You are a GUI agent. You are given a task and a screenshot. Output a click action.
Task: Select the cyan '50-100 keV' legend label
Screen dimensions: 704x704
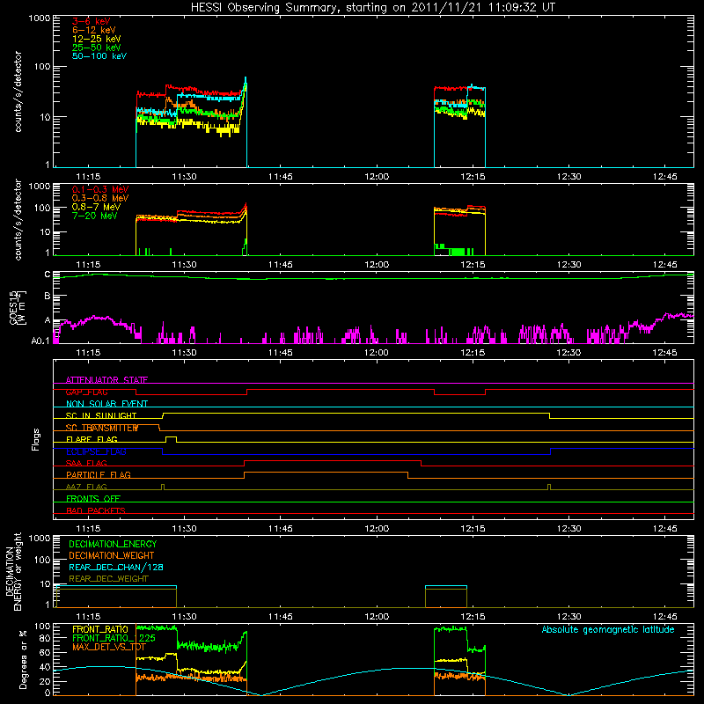click(99, 56)
